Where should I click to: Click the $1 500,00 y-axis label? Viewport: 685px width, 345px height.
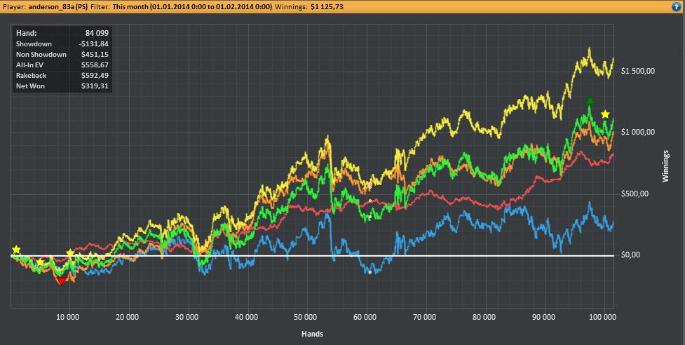click(x=637, y=72)
